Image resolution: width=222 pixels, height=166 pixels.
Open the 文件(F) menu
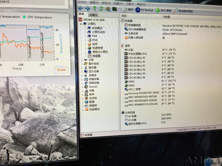point(82,2)
